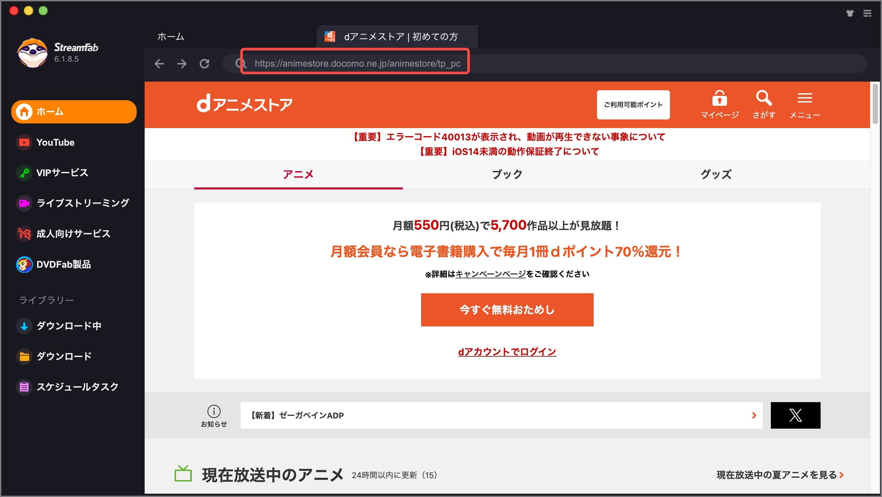Go forward with the browser forward arrow
Viewport: 882px width, 497px height.
[182, 64]
